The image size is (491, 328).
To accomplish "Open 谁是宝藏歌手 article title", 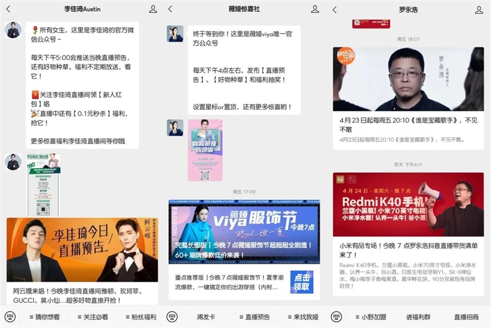I will (408, 124).
